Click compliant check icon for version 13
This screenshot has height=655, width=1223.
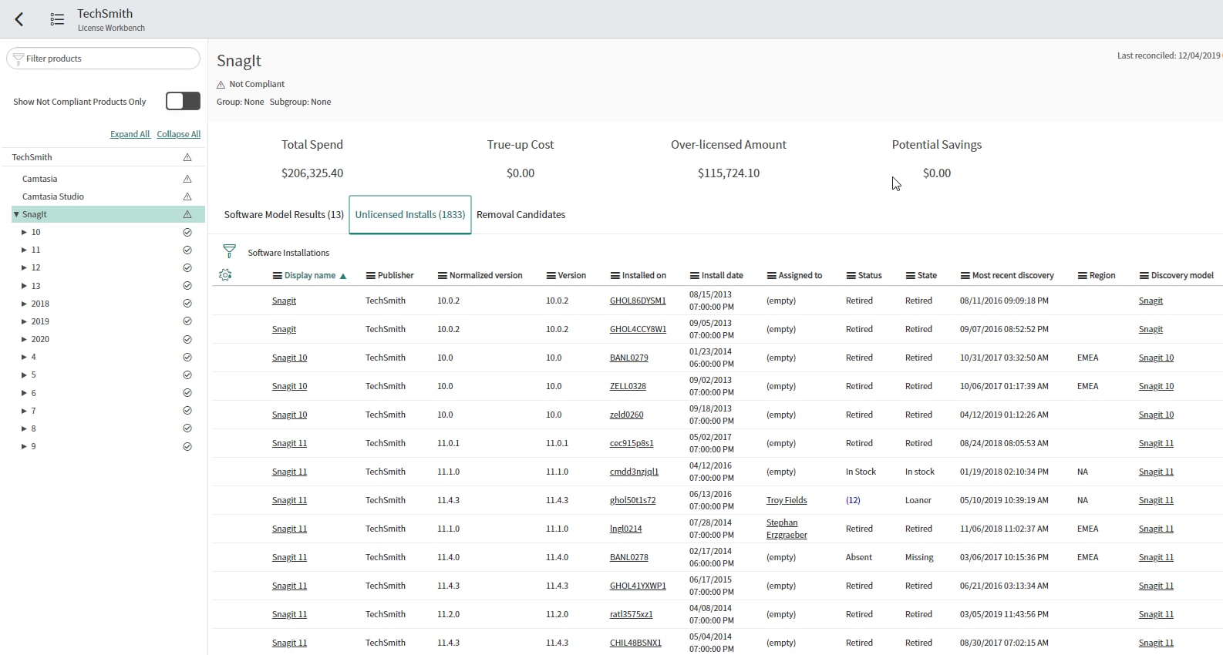(x=187, y=285)
